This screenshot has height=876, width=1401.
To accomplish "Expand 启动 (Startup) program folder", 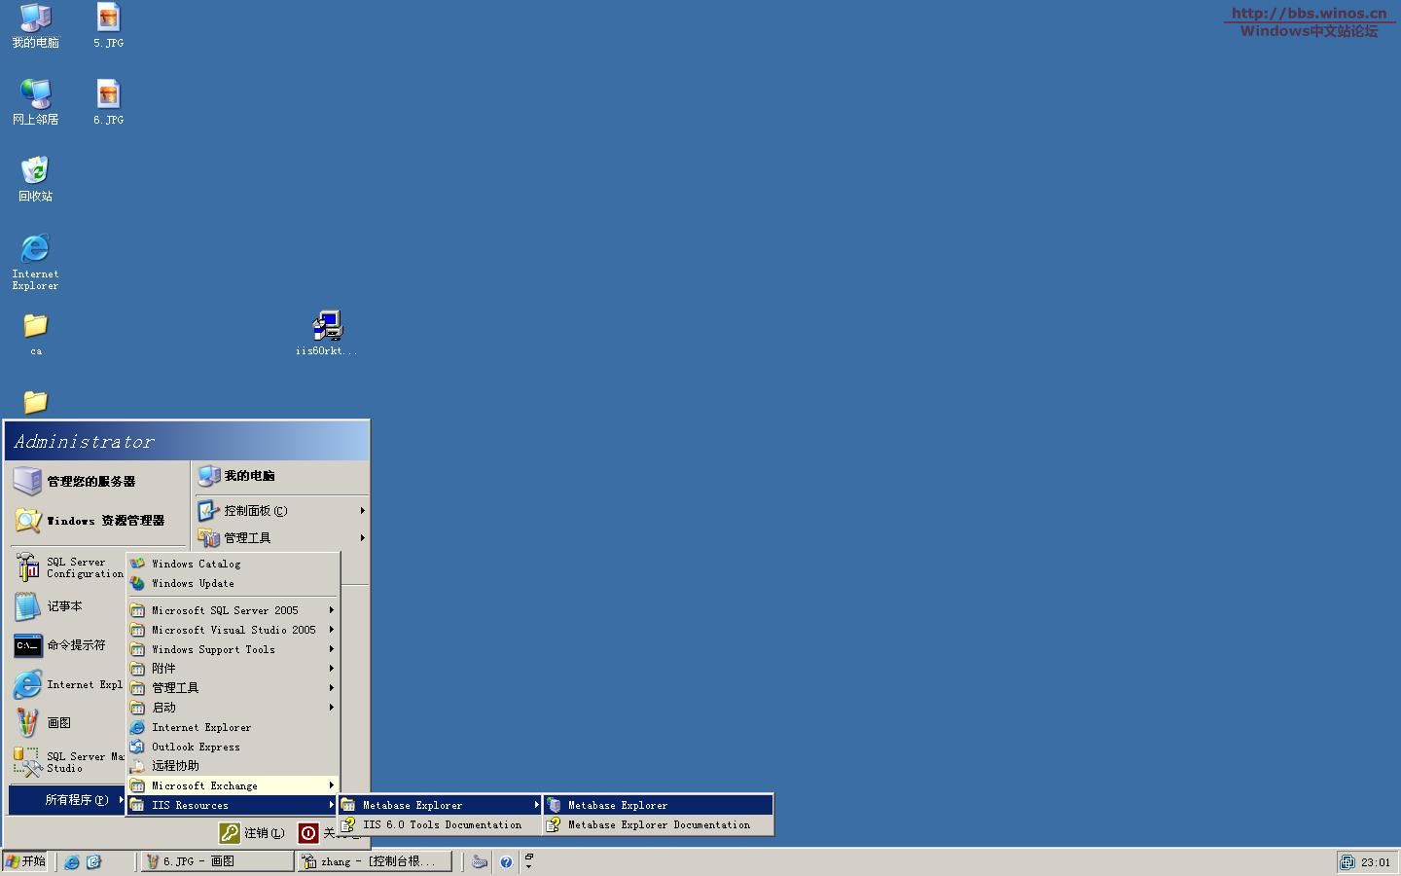I will (x=233, y=708).
